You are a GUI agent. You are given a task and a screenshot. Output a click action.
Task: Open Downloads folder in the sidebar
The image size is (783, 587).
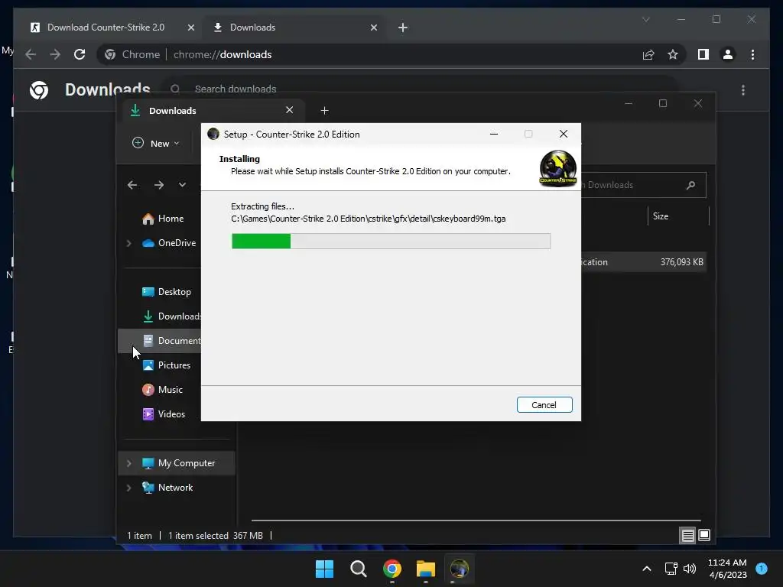[171, 316]
